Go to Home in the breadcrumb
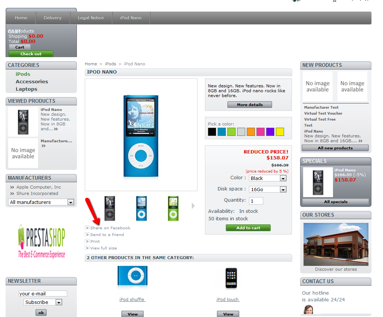The width and height of the screenshot is (383, 317). 91,64
